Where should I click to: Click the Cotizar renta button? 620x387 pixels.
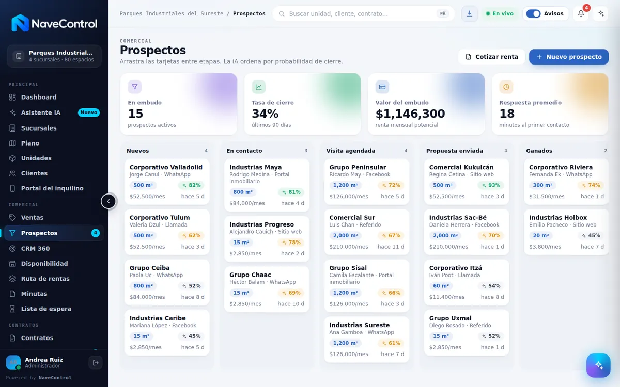tap(492, 57)
